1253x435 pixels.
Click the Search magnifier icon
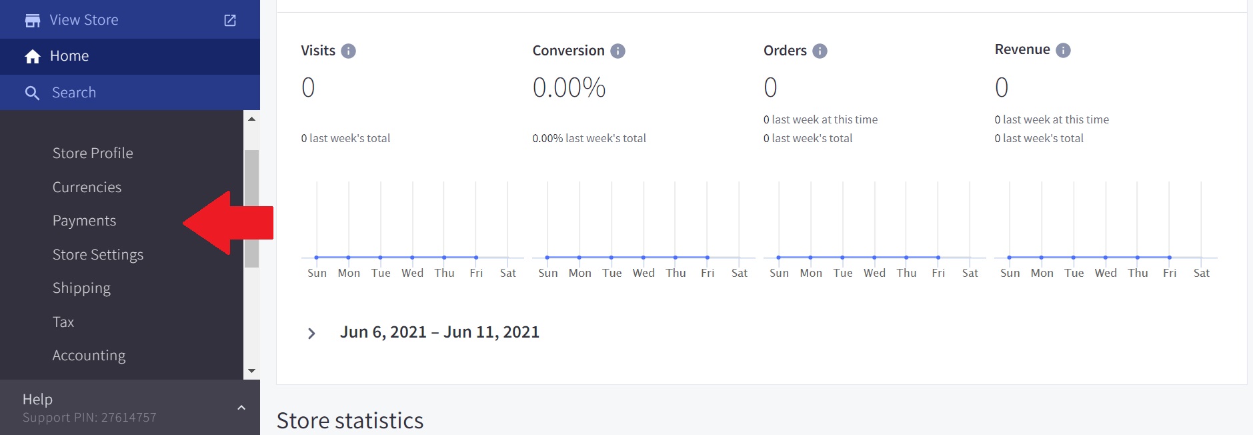pyautogui.click(x=32, y=93)
